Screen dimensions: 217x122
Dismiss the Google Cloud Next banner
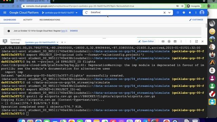coord(74,31)
